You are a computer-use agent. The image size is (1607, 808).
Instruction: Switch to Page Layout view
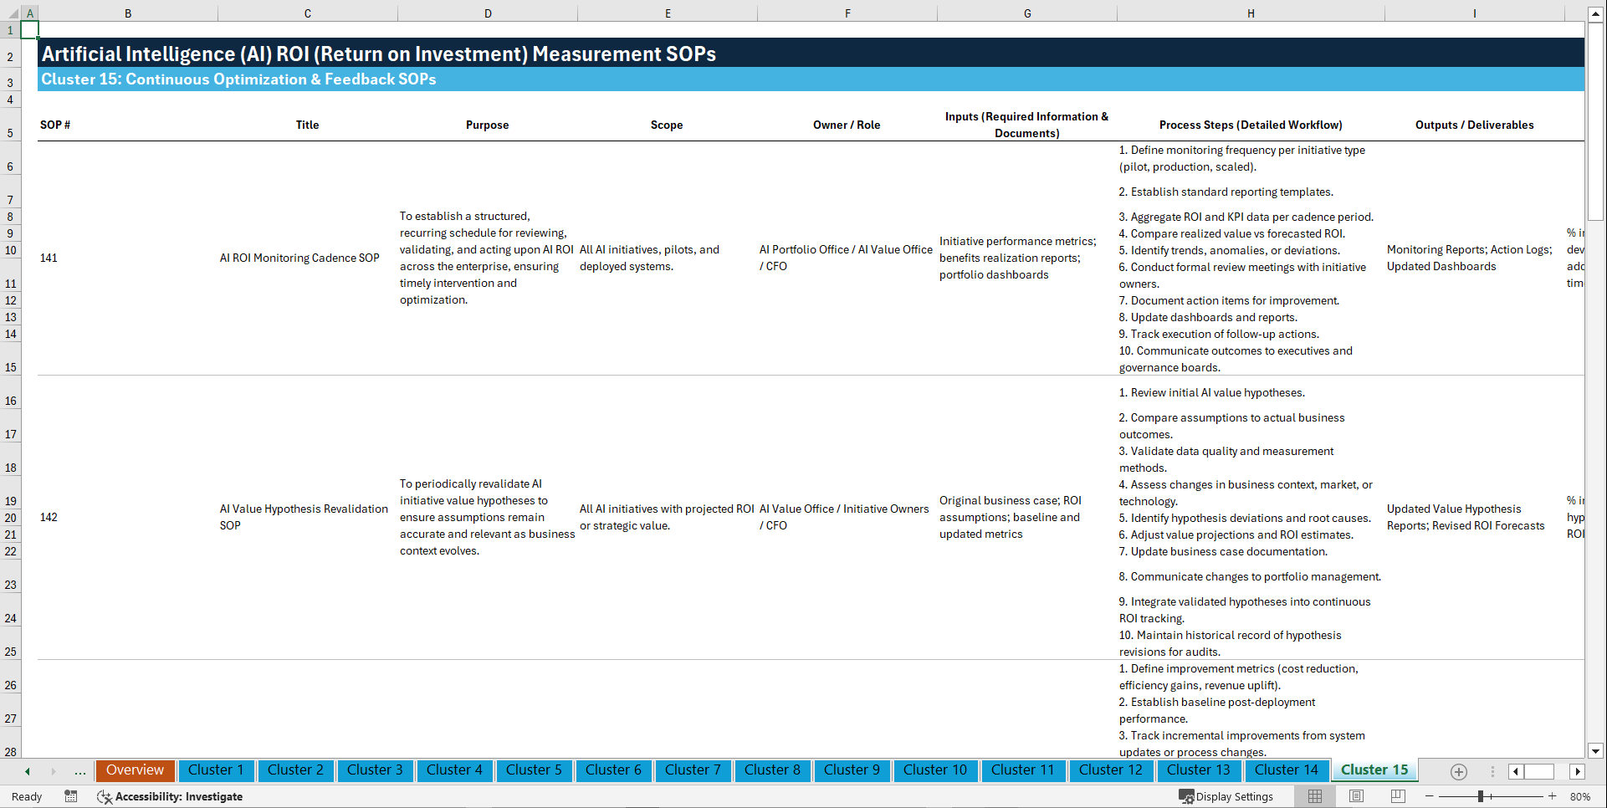pyautogui.click(x=1355, y=796)
